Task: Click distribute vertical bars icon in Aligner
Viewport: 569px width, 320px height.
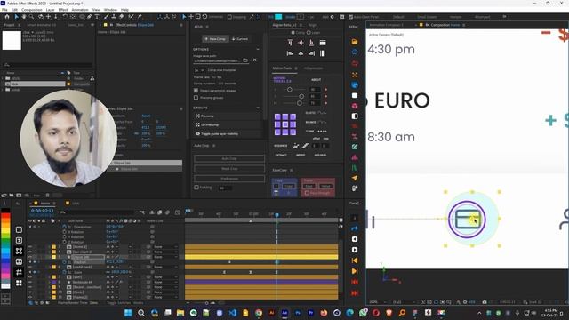Action: pos(322,53)
